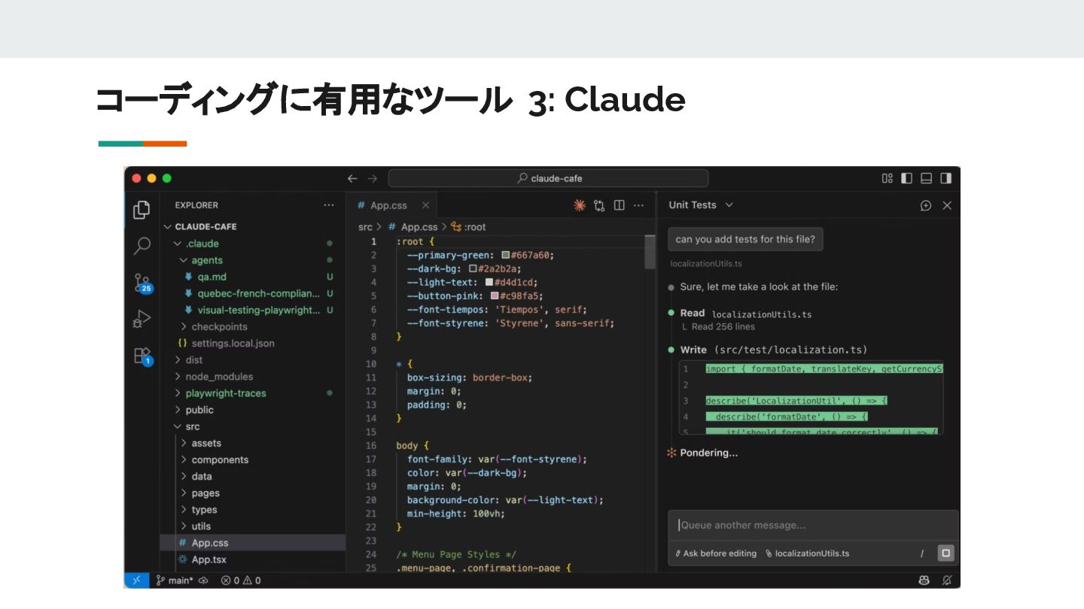Expand the pages folder
The height and width of the screenshot is (609, 1084).
(253, 493)
